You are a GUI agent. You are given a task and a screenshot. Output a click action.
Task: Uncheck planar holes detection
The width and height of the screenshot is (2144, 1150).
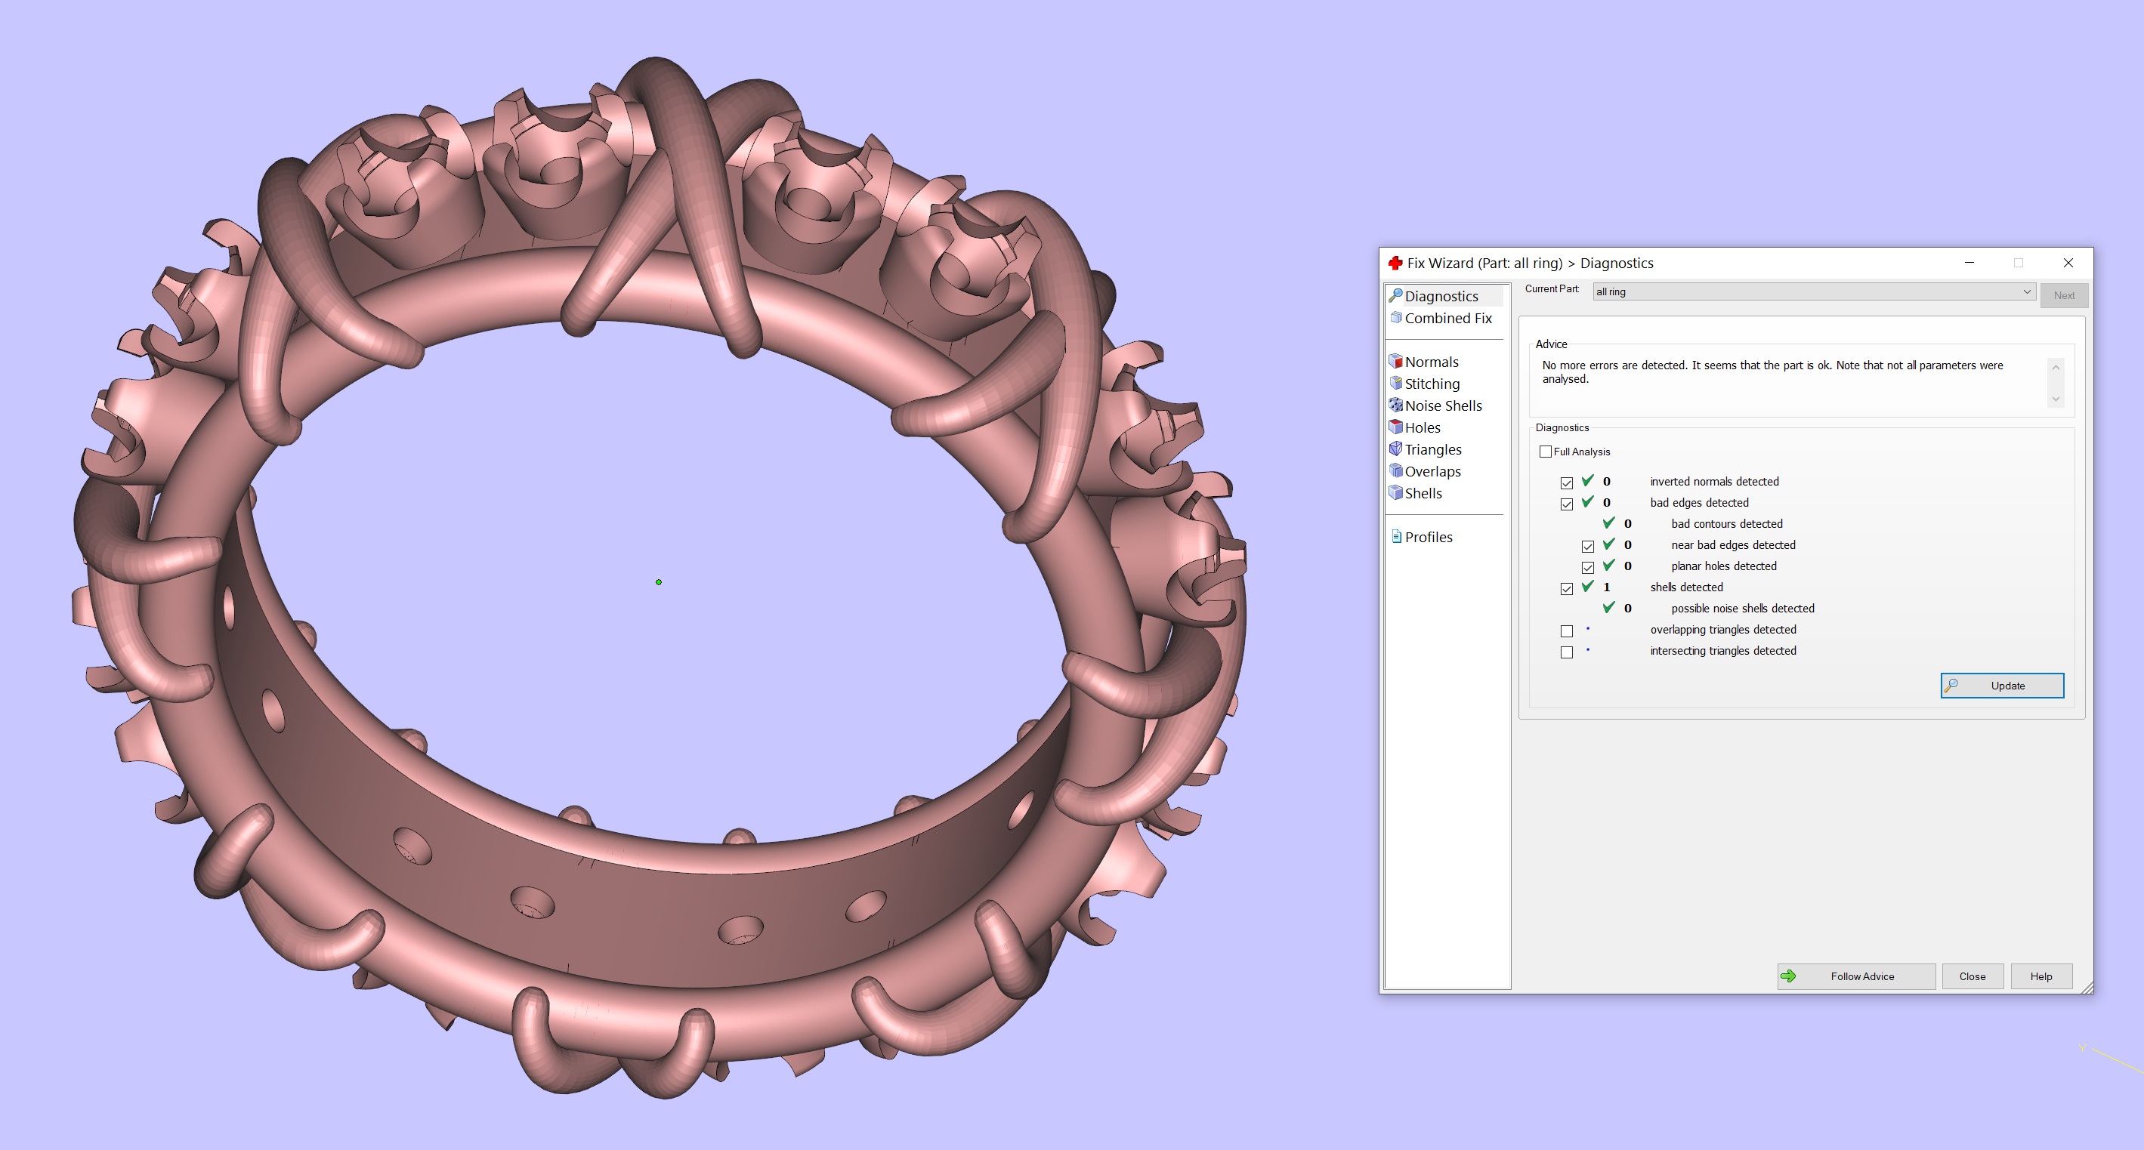point(1588,566)
